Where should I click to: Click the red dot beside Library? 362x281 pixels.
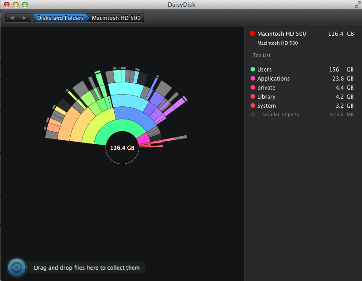(x=253, y=96)
